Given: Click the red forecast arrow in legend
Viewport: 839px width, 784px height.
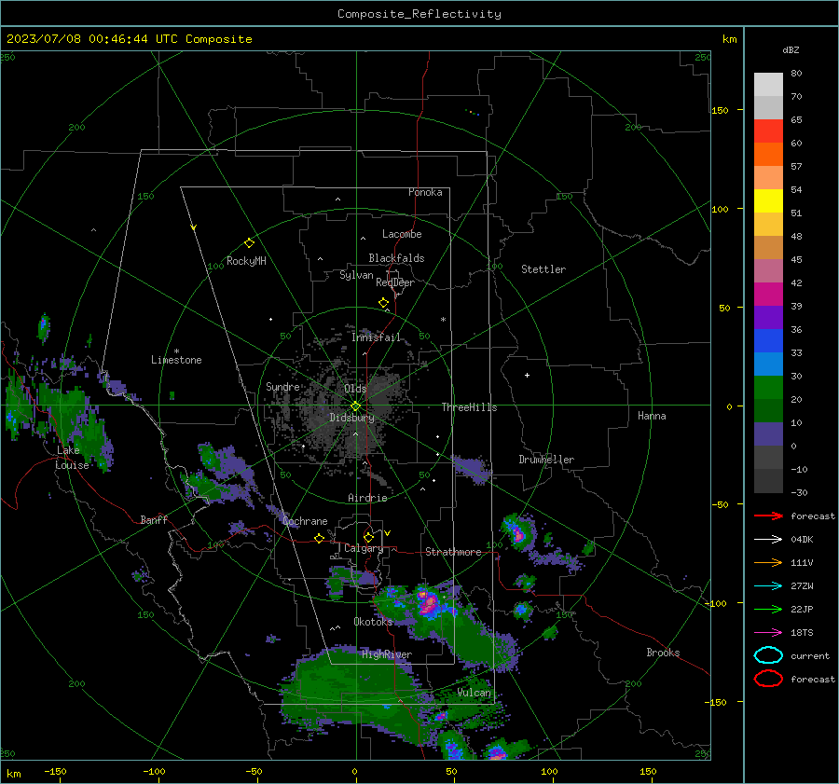Looking at the screenshot, I should click(x=768, y=516).
